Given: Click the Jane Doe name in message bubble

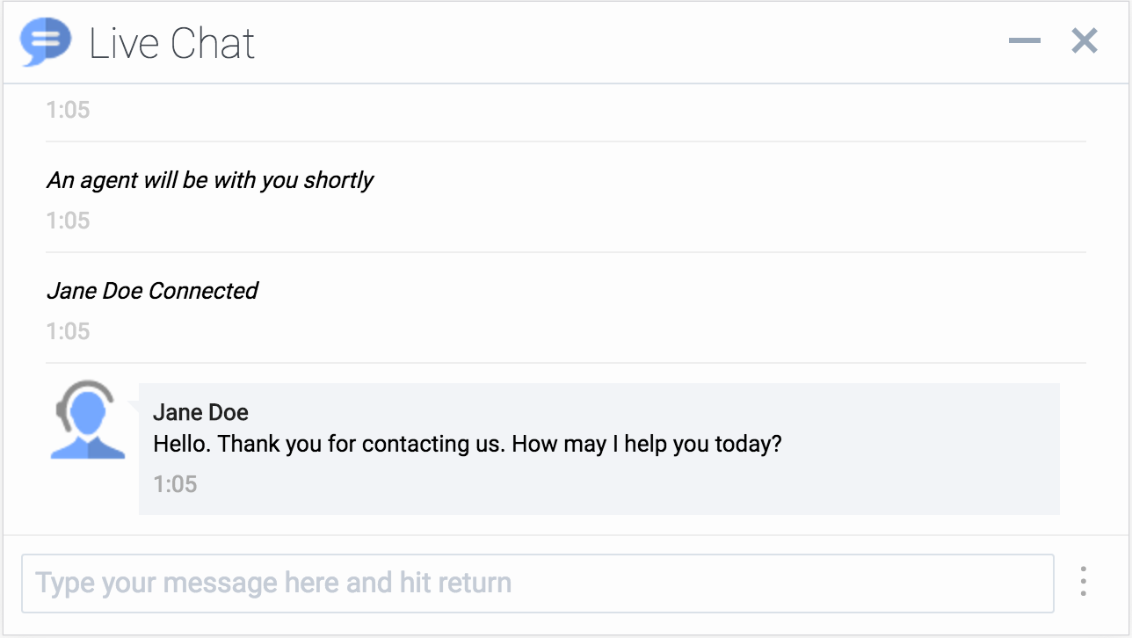Looking at the screenshot, I should [x=200, y=412].
